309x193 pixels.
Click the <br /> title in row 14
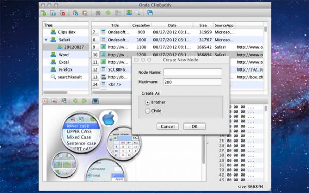(114, 84)
